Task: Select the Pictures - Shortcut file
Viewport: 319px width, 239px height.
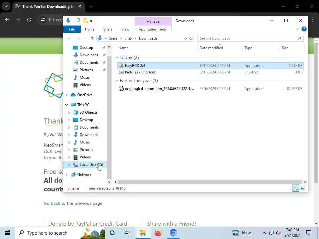Action: pos(210,72)
